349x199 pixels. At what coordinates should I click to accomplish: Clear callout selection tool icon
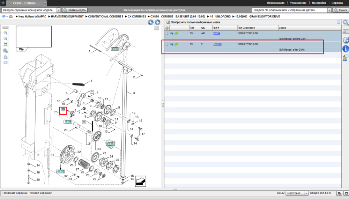[x=6, y=51]
